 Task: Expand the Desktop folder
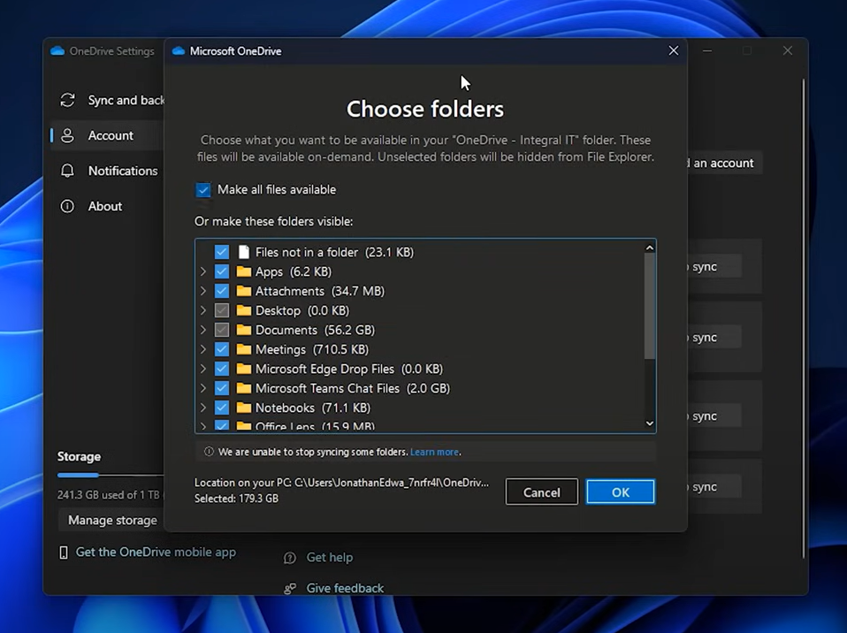(x=203, y=310)
